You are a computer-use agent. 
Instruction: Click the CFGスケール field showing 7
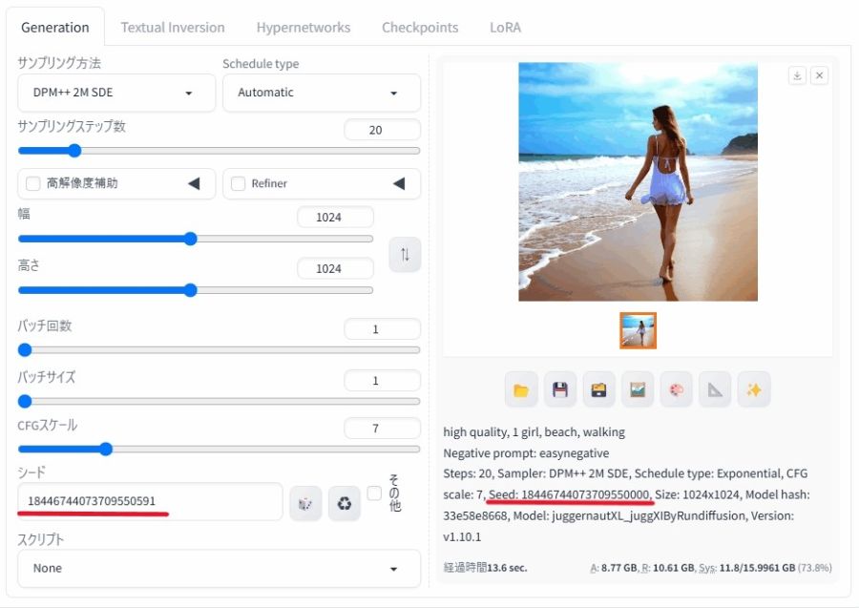[x=382, y=428]
